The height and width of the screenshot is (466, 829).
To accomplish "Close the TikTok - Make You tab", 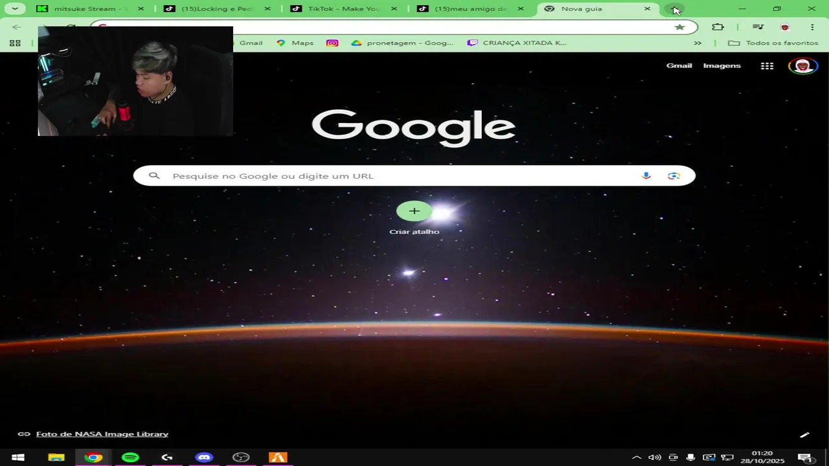I will point(394,9).
